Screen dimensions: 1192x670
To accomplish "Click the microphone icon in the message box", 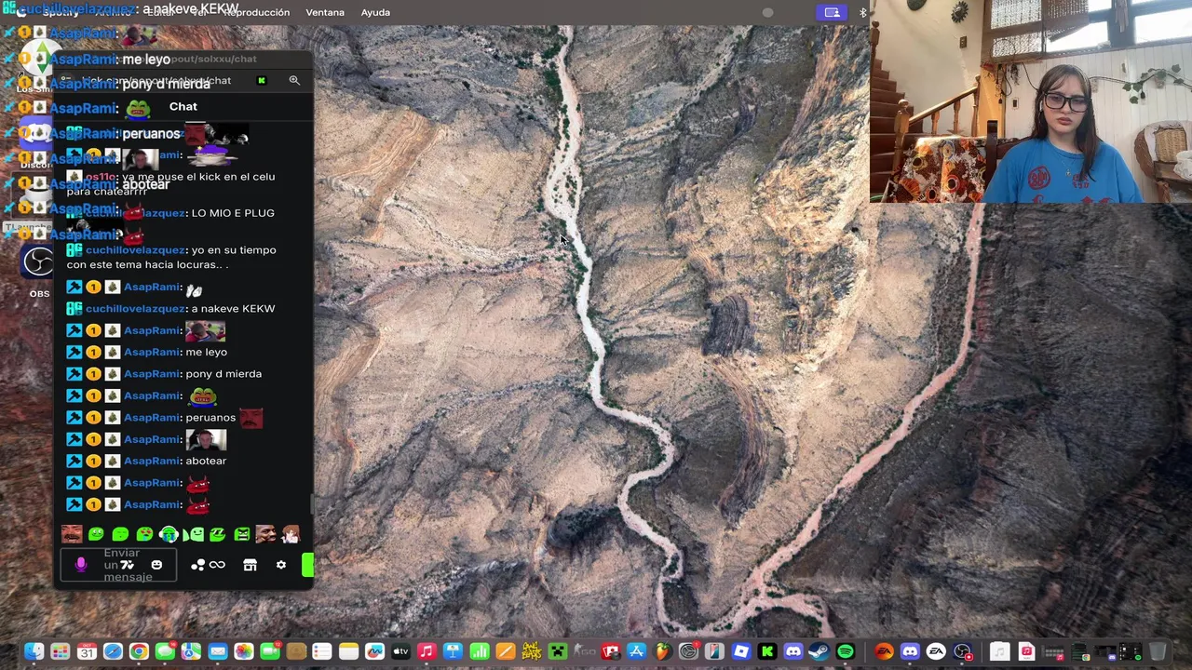I will (x=81, y=565).
